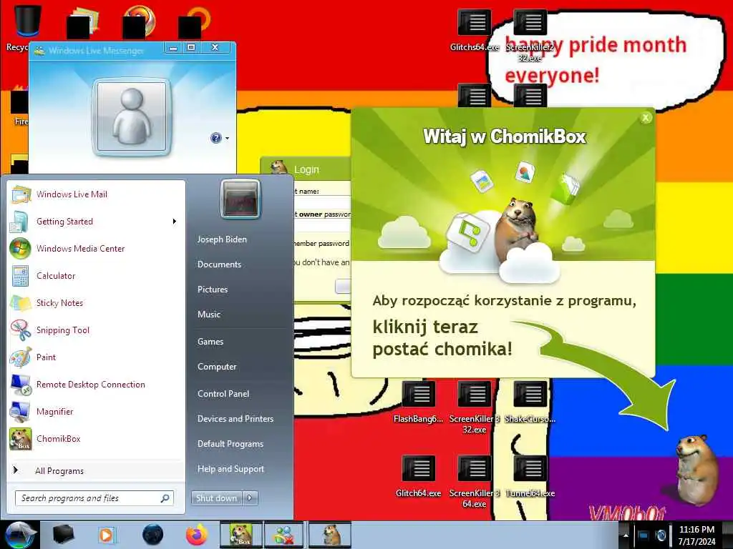Click Messenger profile avatar picture
Viewport: 733px width, 549px height.
(132, 117)
